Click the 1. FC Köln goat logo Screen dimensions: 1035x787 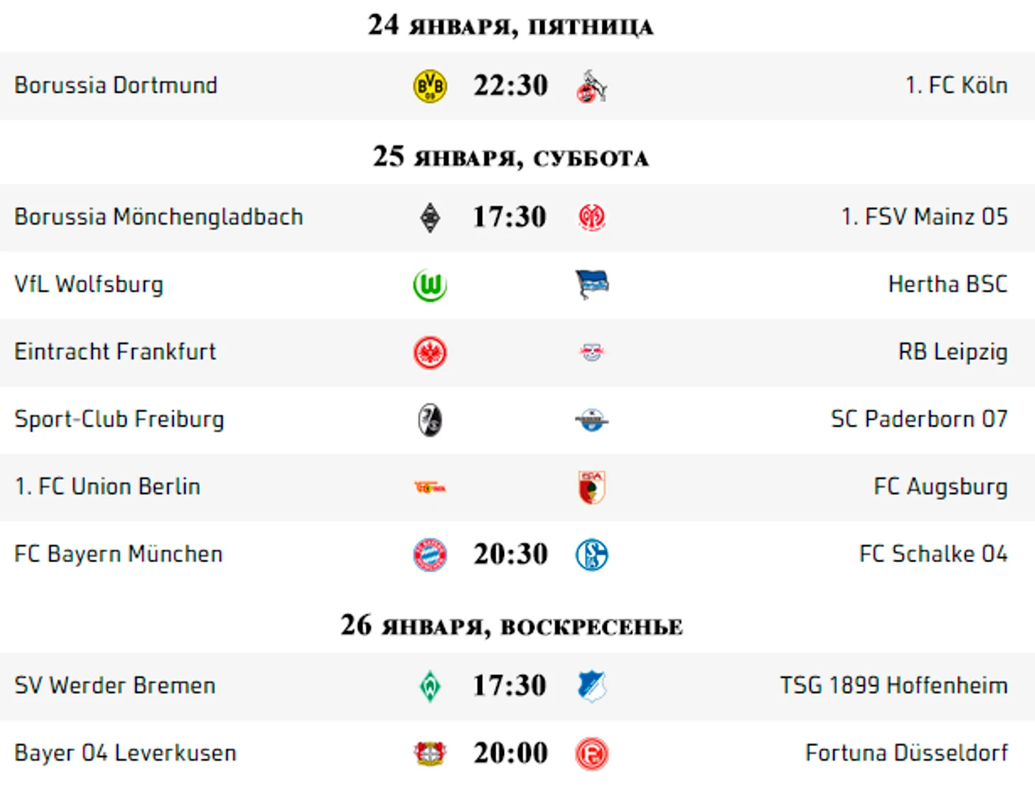592,86
